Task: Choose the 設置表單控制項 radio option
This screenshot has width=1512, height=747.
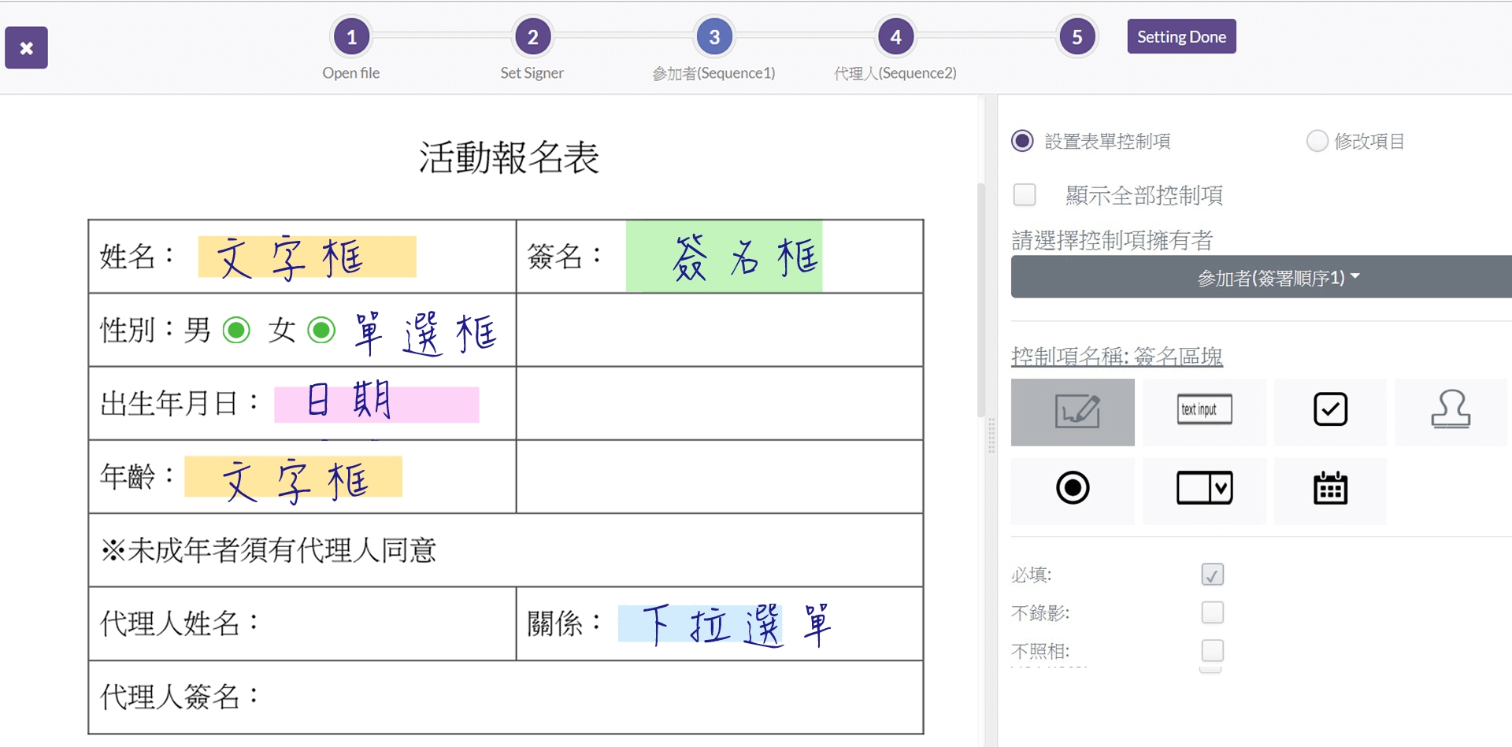Action: coord(1022,141)
